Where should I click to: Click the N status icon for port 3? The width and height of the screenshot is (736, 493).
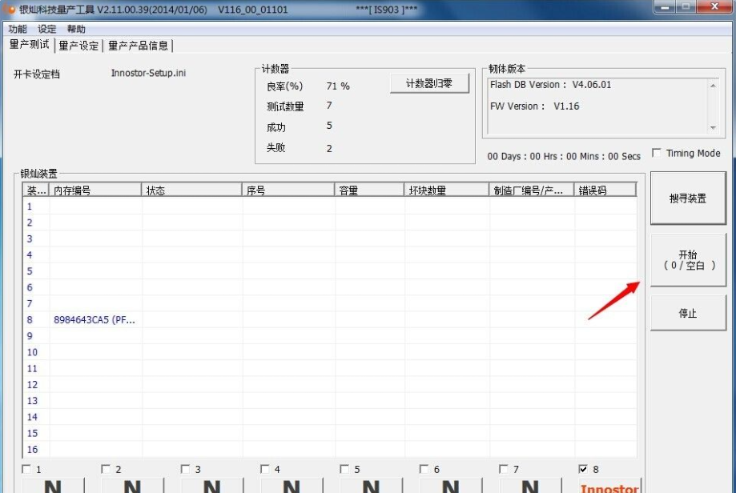click(211, 485)
